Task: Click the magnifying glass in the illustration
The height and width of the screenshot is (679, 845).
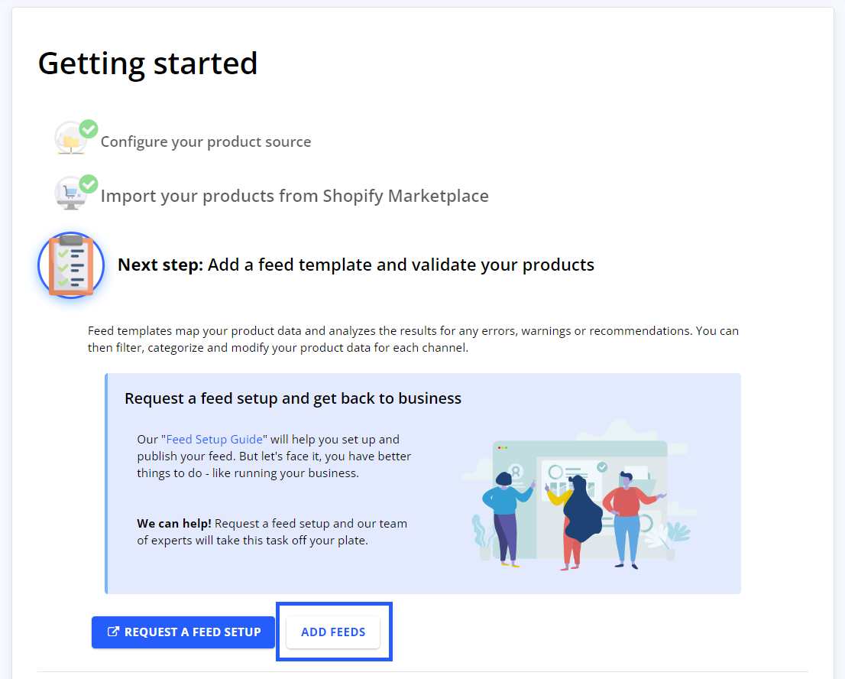Action: 646,523
